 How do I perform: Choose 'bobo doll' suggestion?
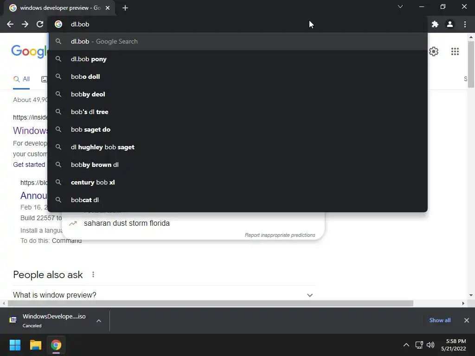(x=237, y=76)
